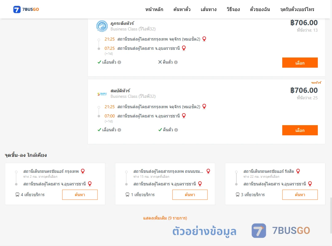Open destination pin in นครชัยแอร์ รังสิต card
332x246 pixels.
[x=310, y=184]
